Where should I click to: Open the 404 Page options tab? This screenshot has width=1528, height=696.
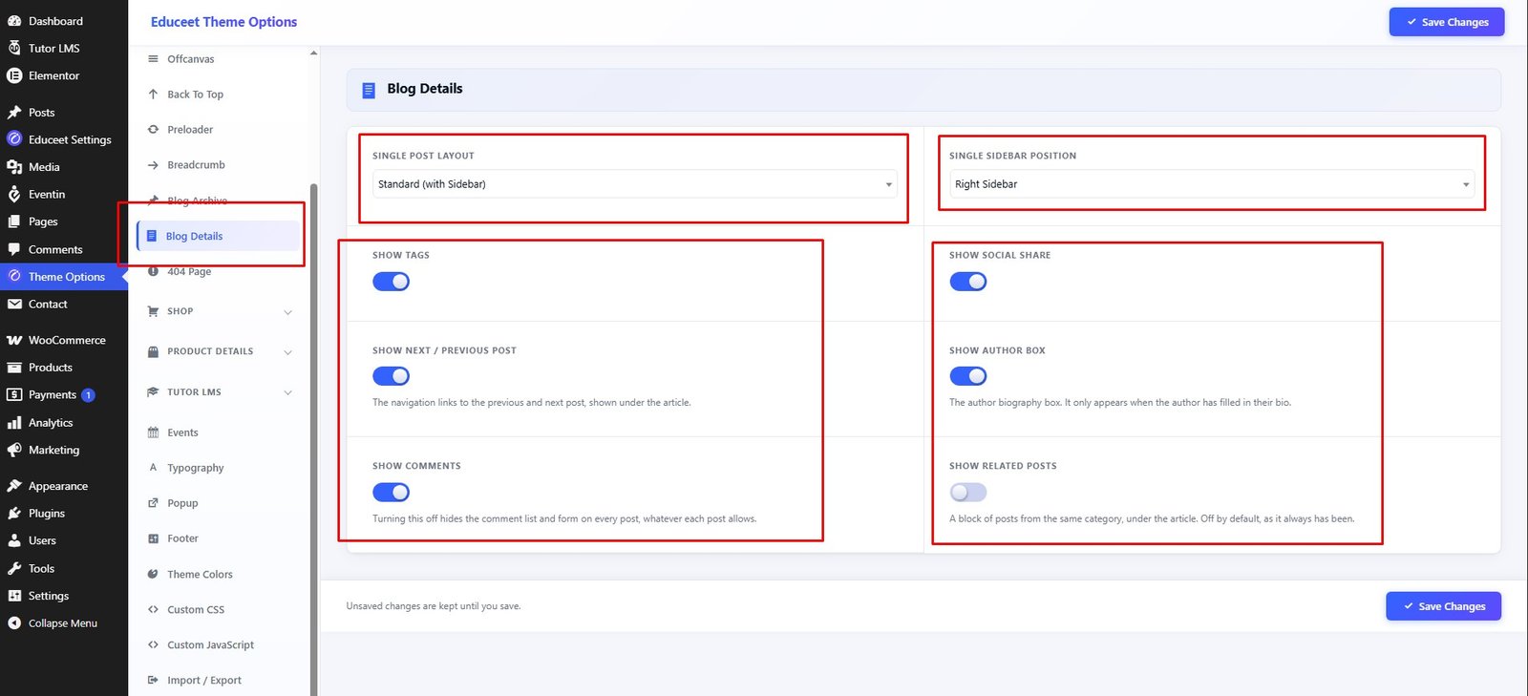point(219,271)
